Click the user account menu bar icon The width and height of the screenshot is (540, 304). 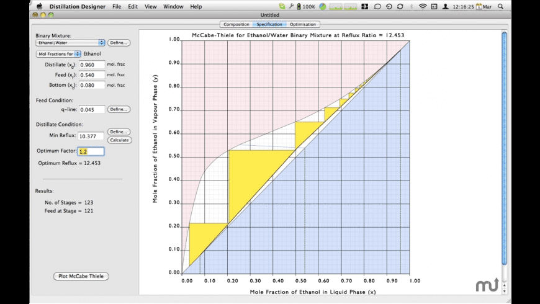click(x=445, y=7)
